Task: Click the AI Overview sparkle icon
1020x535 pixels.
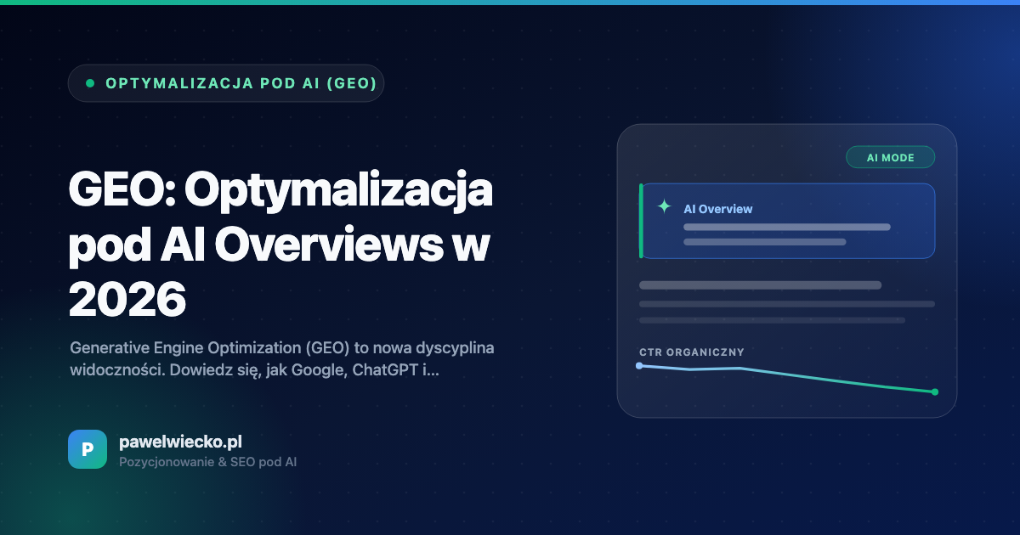Action: (664, 206)
